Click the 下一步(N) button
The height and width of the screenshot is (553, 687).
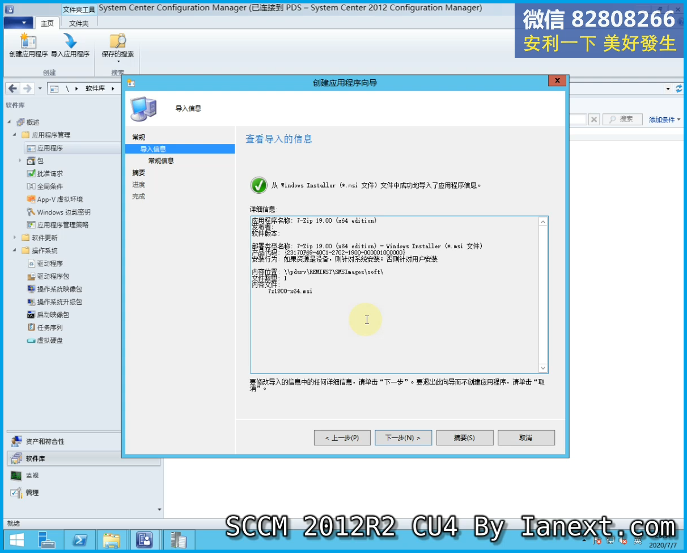click(x=404, y=438)
